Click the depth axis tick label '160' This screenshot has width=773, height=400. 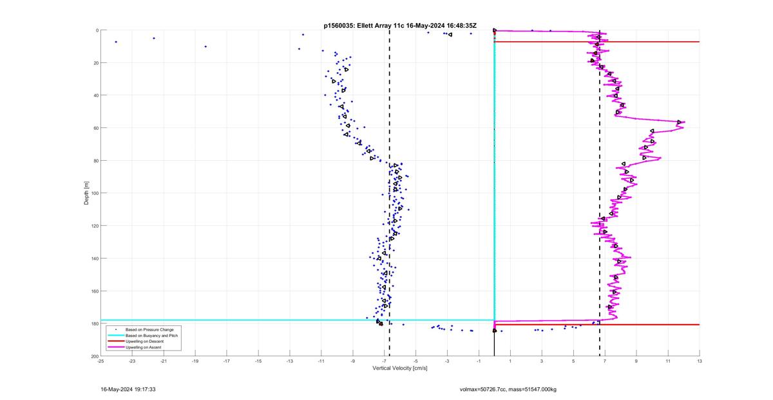pos(94,291)
